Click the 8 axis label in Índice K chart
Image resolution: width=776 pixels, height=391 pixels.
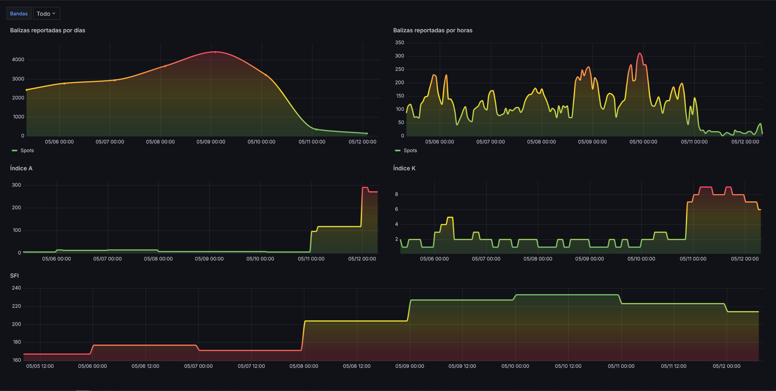pyautogui.click(x=396, y=194)
